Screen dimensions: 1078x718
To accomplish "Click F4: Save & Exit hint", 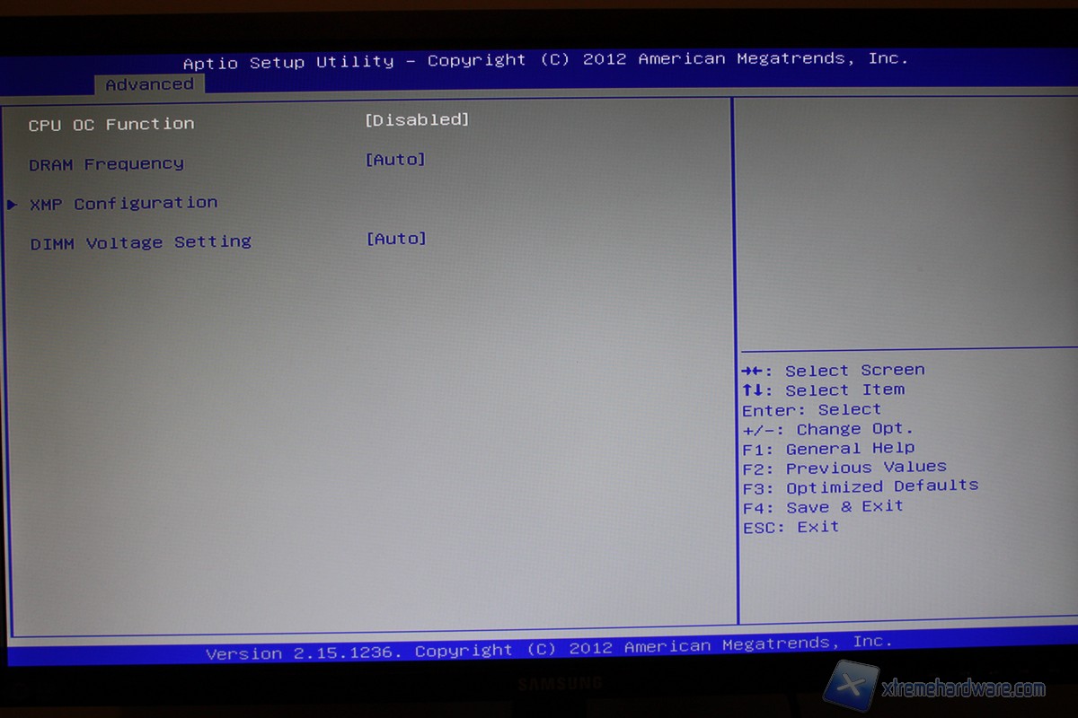I will coord(823,507).
